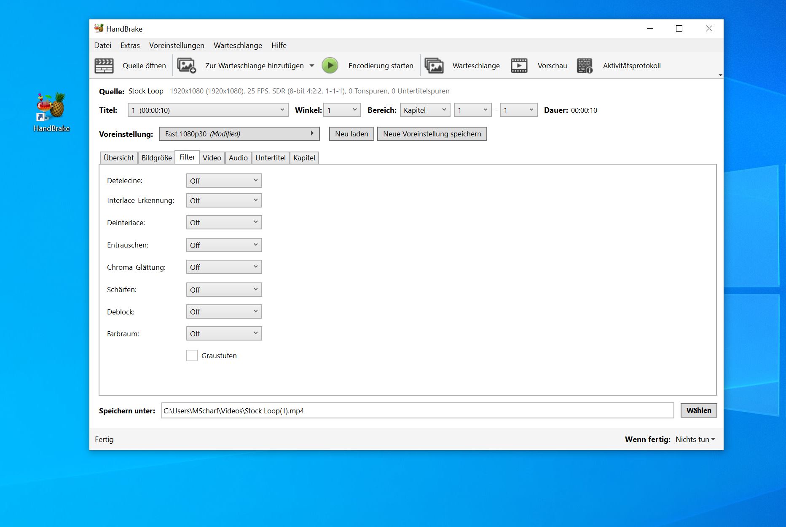Expand the Farbraum dropdown
786x527 pixels.
coord(224,334)
